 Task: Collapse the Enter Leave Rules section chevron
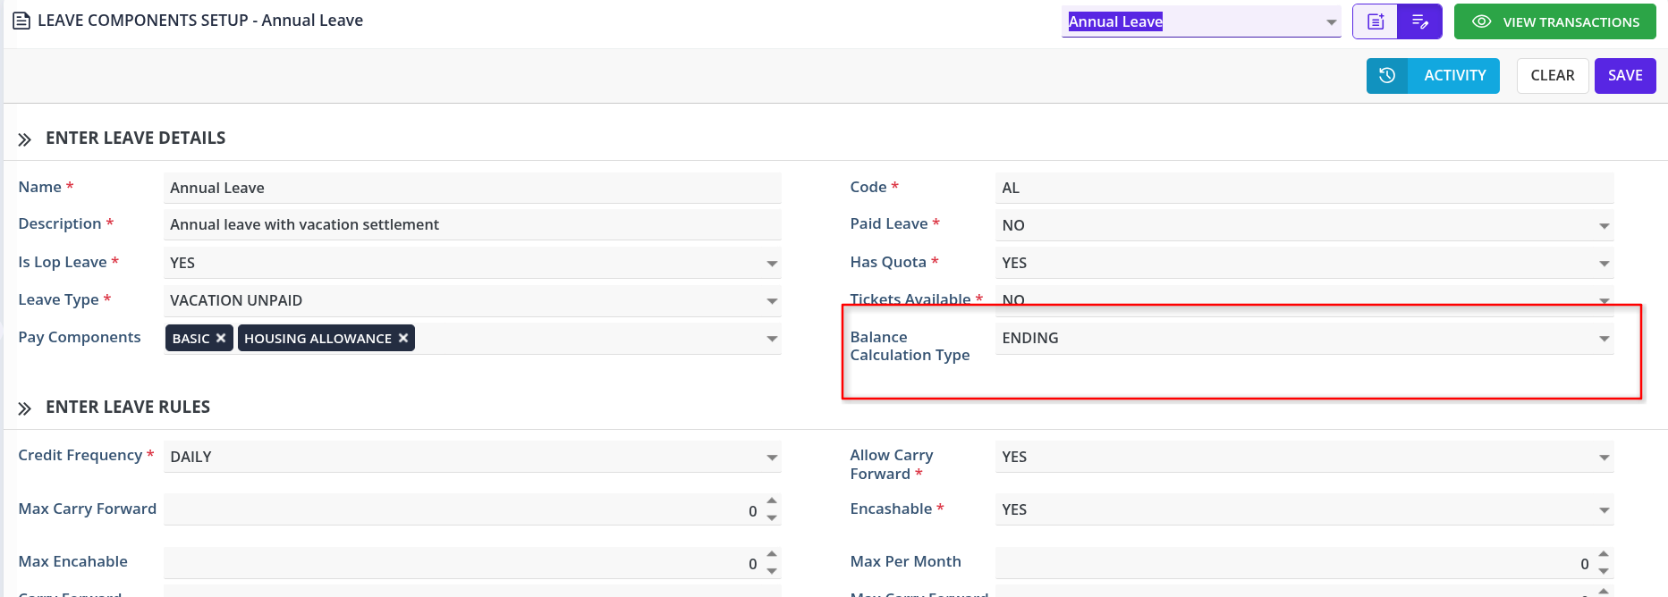pos(25,408)
